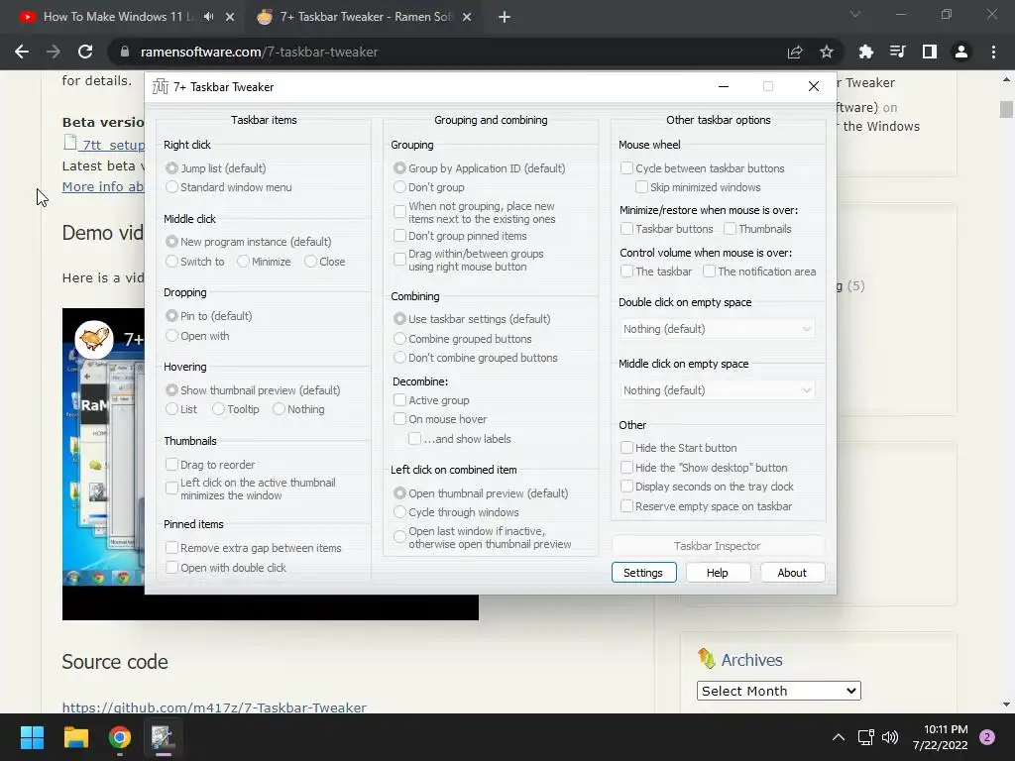Open the share page icon in address bar
The image size is (1015, 761).
[795, 52]
